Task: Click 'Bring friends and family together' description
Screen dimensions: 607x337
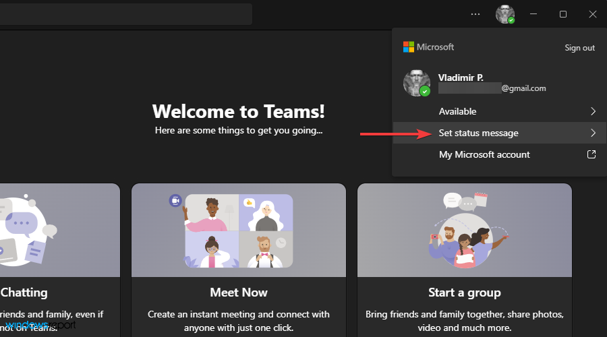Action: [x=465, y=321]
